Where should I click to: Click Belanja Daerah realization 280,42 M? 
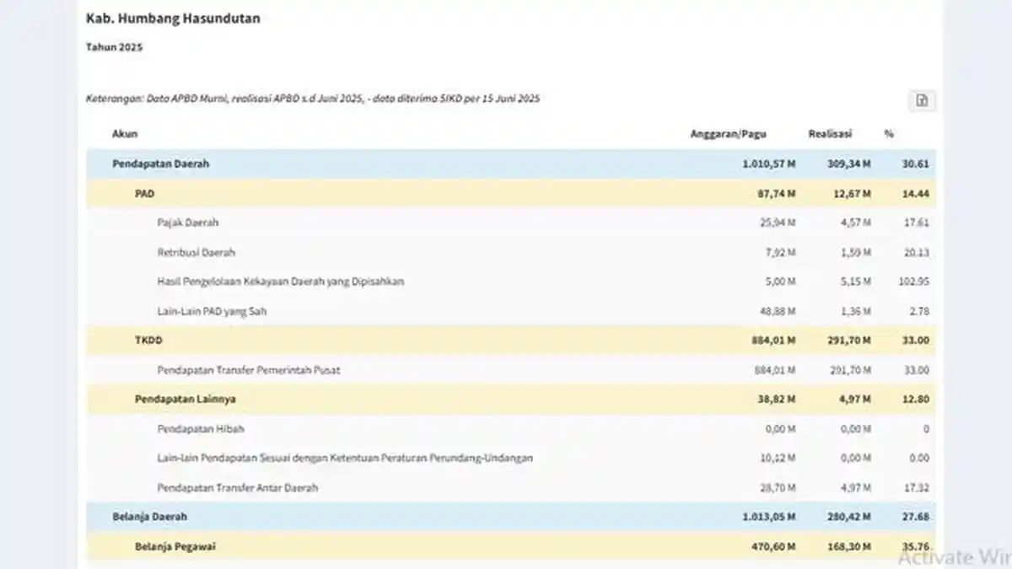tap(849, 517)
